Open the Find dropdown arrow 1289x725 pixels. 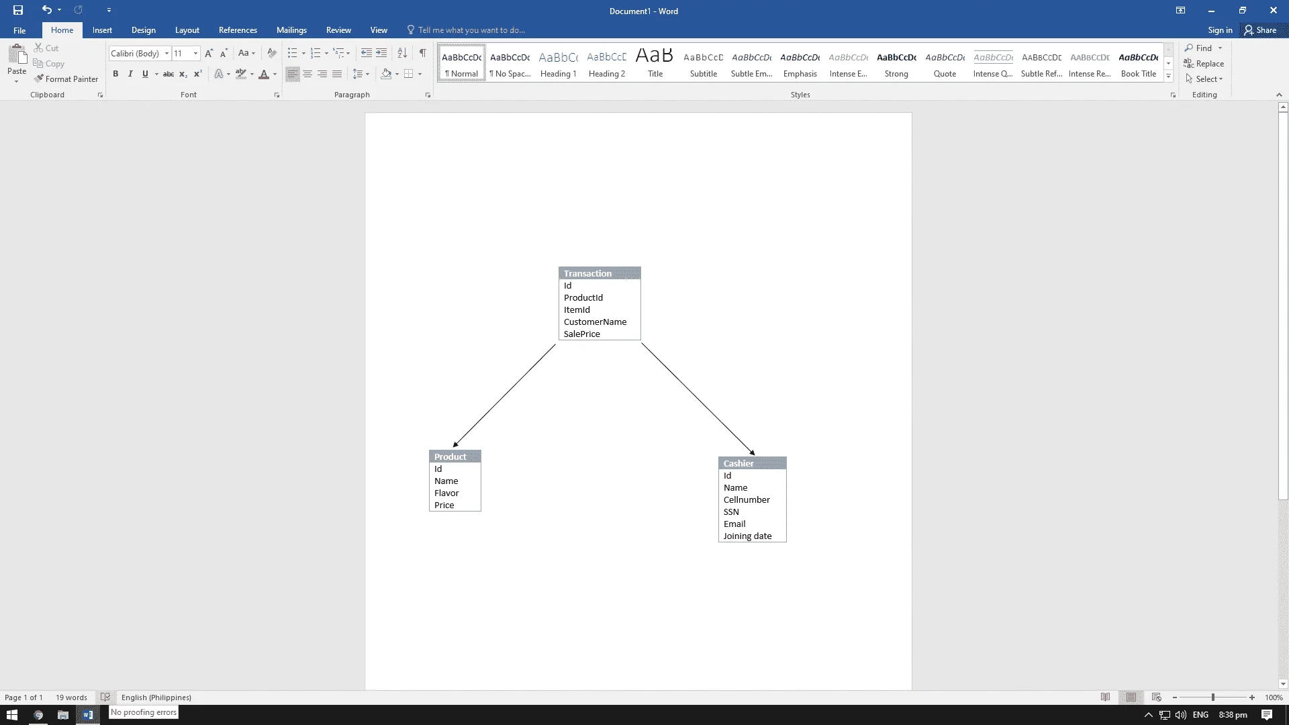[1220, 48]
